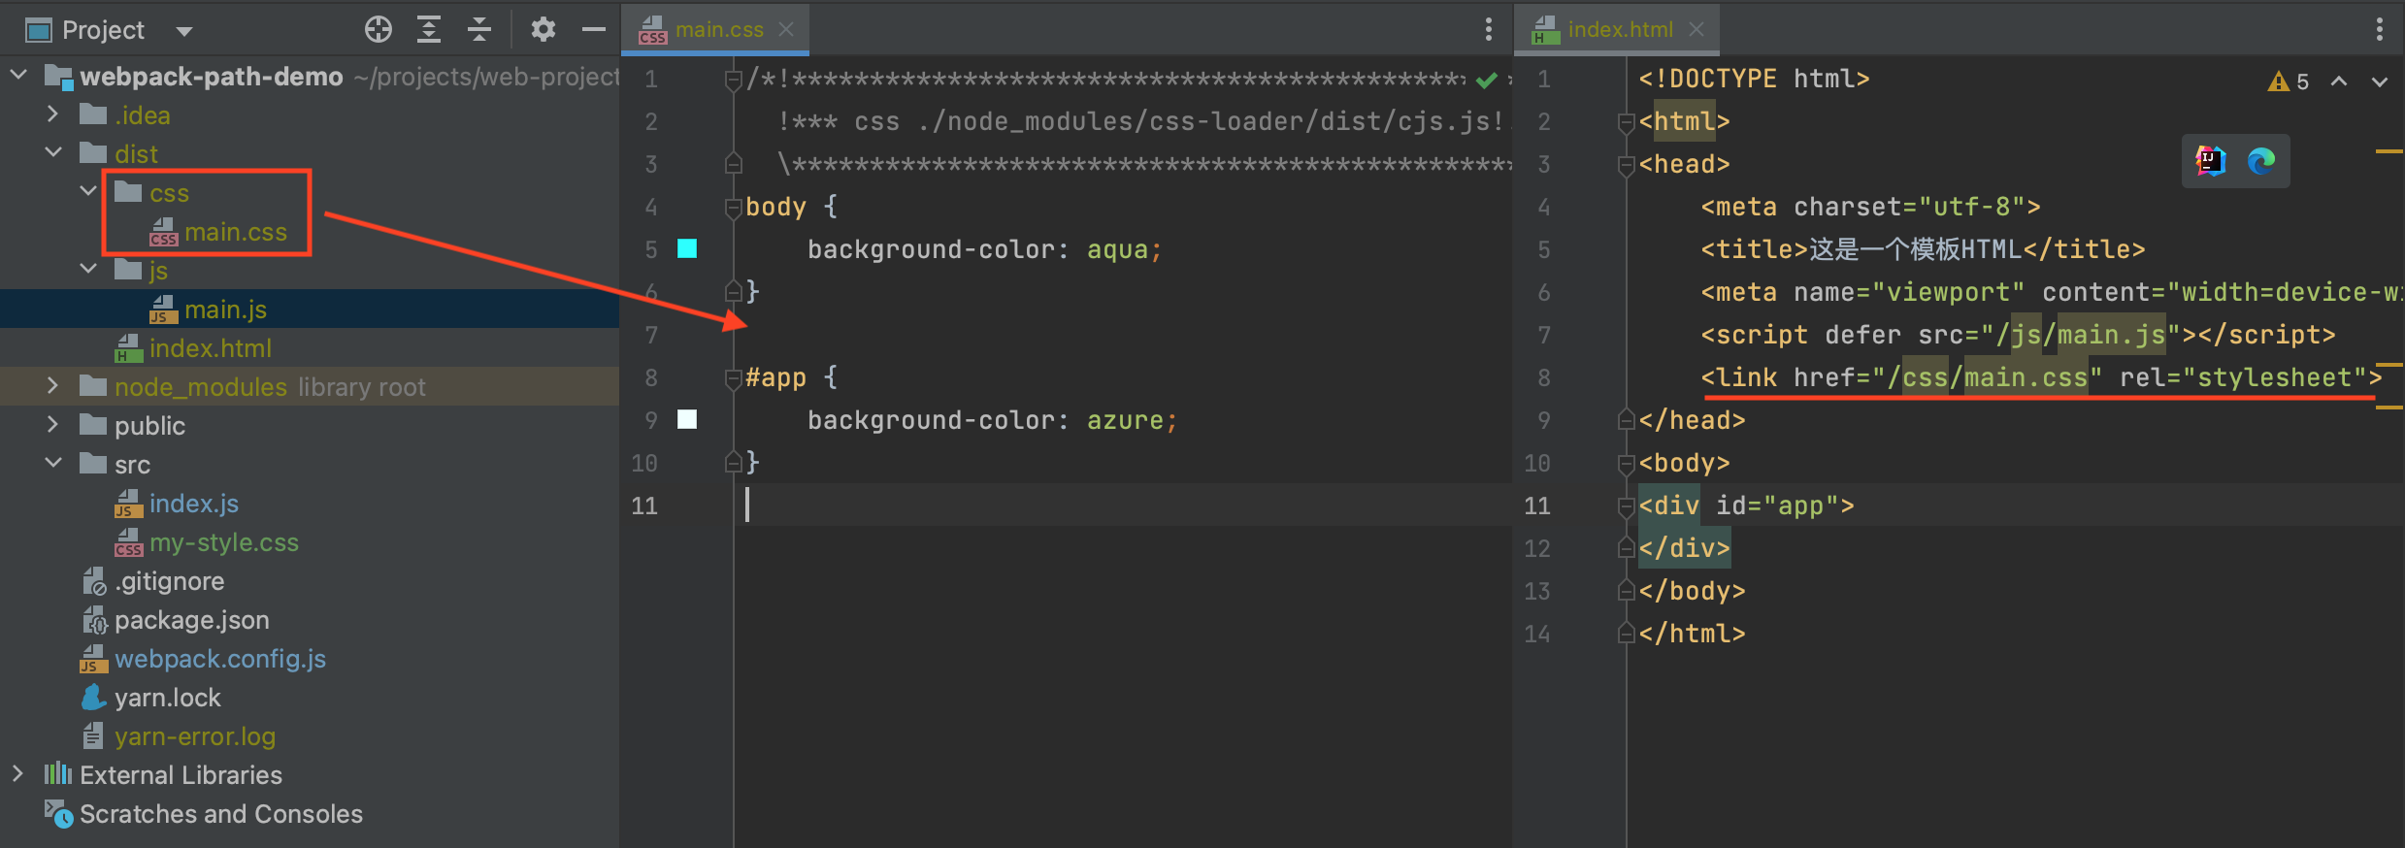The image size is (2405, 848).
Task: Fold the body tag in index.html
Action: [1627, 463]
